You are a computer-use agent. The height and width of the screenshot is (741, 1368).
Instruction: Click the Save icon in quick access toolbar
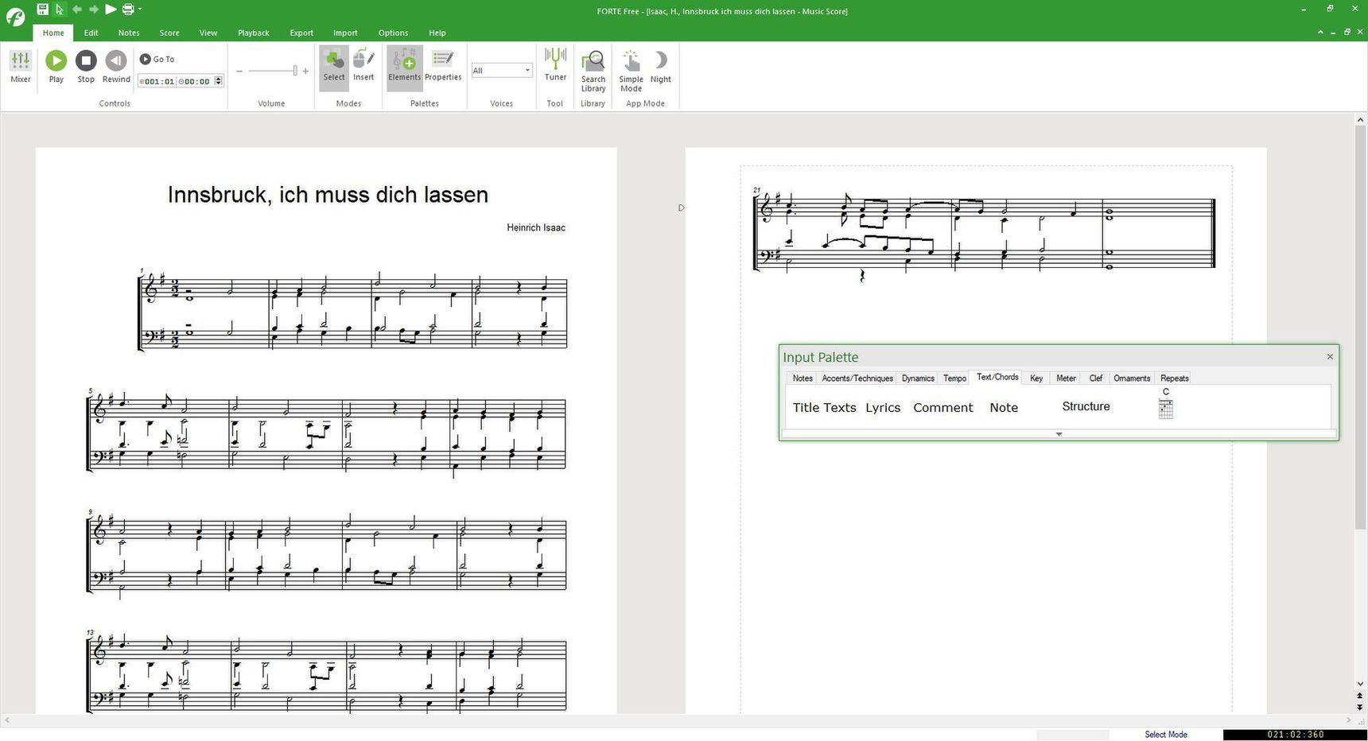pos(42,10)
